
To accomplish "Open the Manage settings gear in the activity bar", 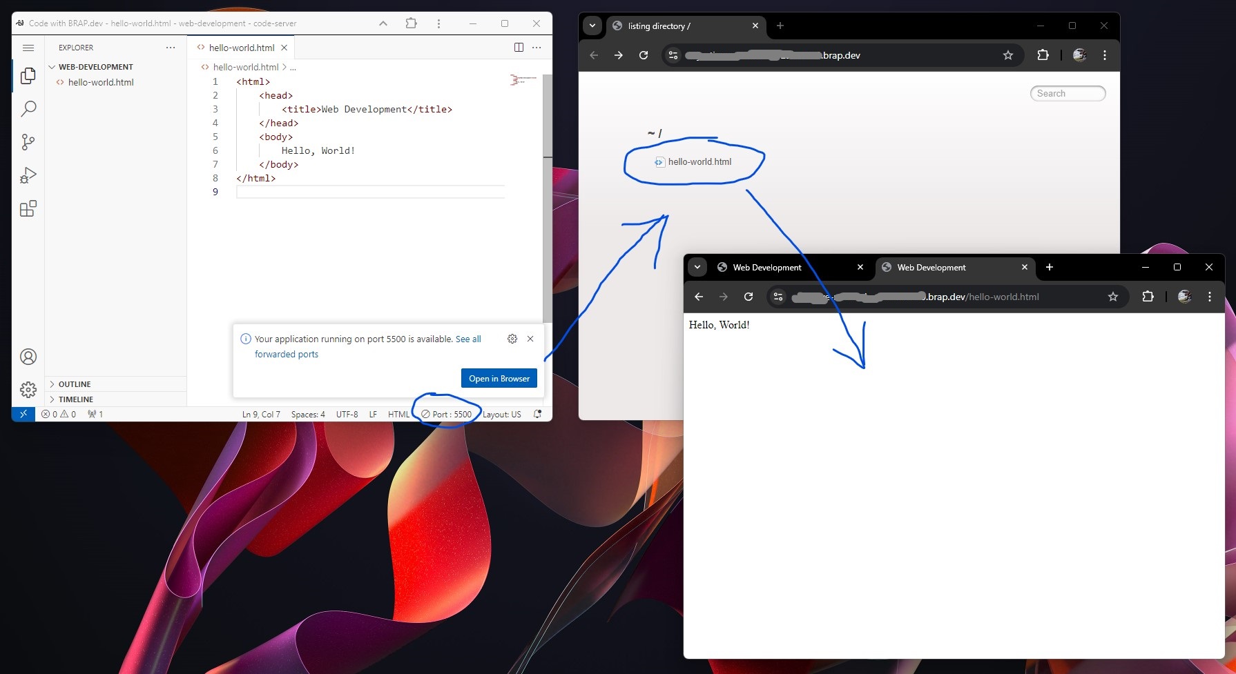I will coord(28,390).
